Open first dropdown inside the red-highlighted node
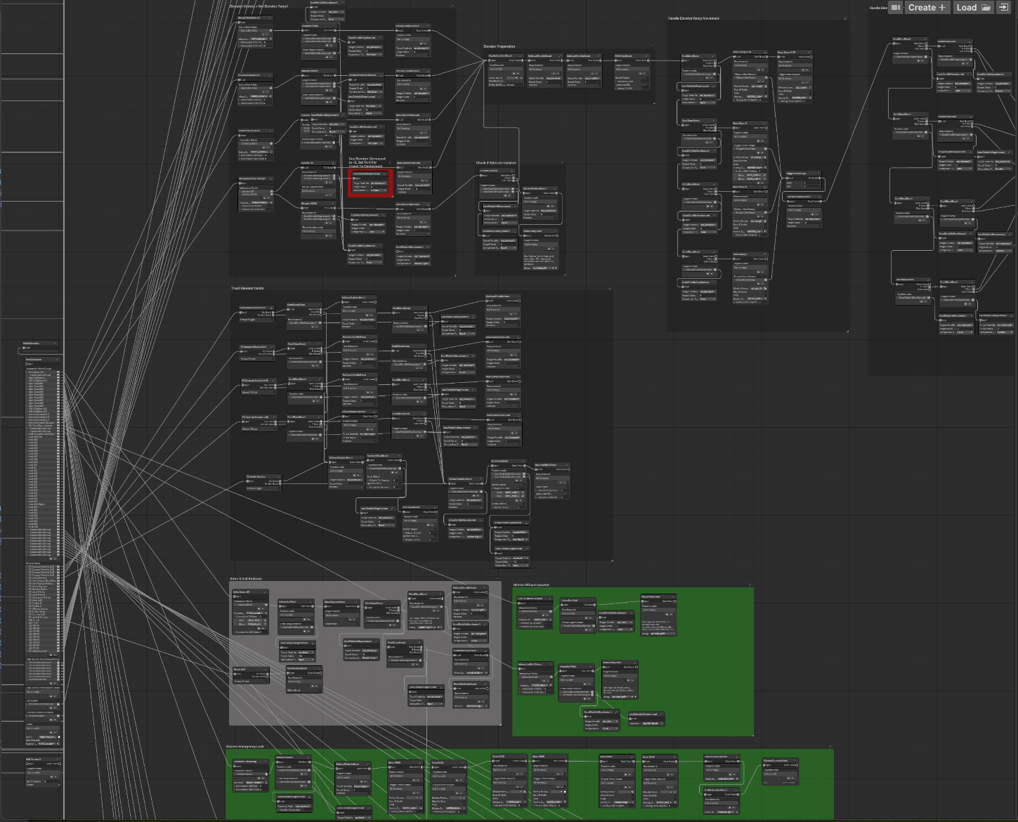The width and height of the screenshot is (1018, 822). 378,183
